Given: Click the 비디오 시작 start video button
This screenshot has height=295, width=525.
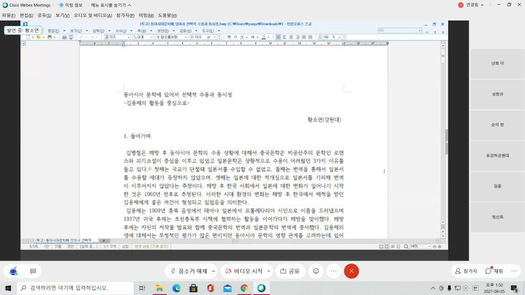Looking at the screenshot, I should (x=244, y=271).
